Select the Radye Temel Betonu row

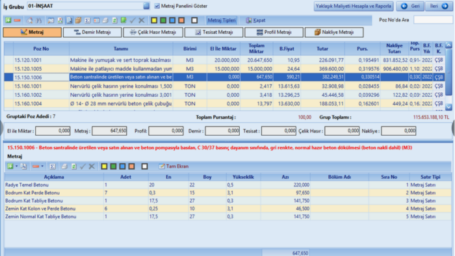227,185
